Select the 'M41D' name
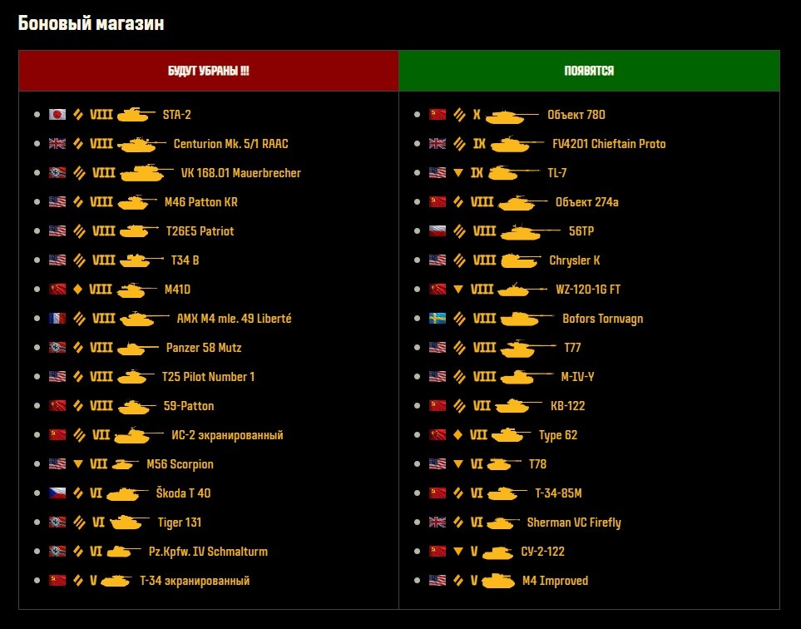This screenshot has height=629, width=801. tap(177, 290)
